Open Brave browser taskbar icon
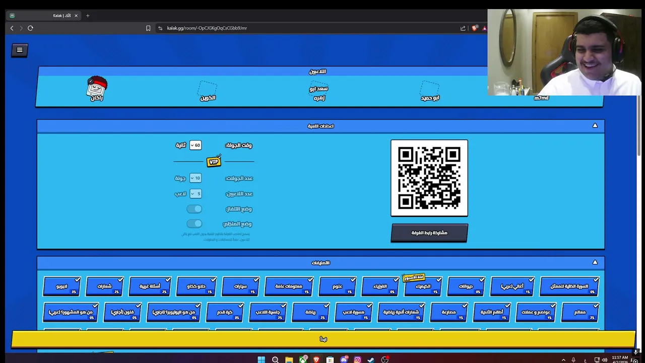The width and height of the screenshot is (645, 363). (316, 359)
